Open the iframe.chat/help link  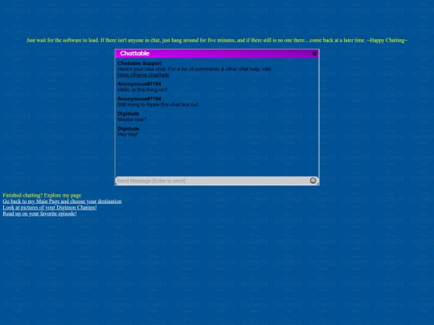[143, 75]
